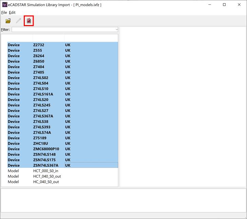247x219 pixels.
Task: Select the ZMC68000P10 device row
Action: [x=63, y=149]
